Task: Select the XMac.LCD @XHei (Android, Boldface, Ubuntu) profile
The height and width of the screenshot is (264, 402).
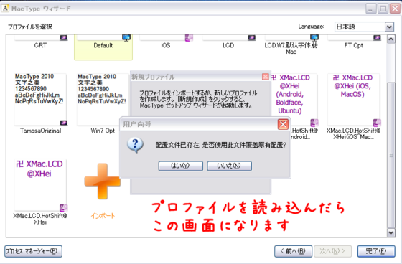Action: [x=294, y=99]
